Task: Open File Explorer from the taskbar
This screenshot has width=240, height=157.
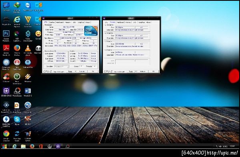Action: coord(23,147)
